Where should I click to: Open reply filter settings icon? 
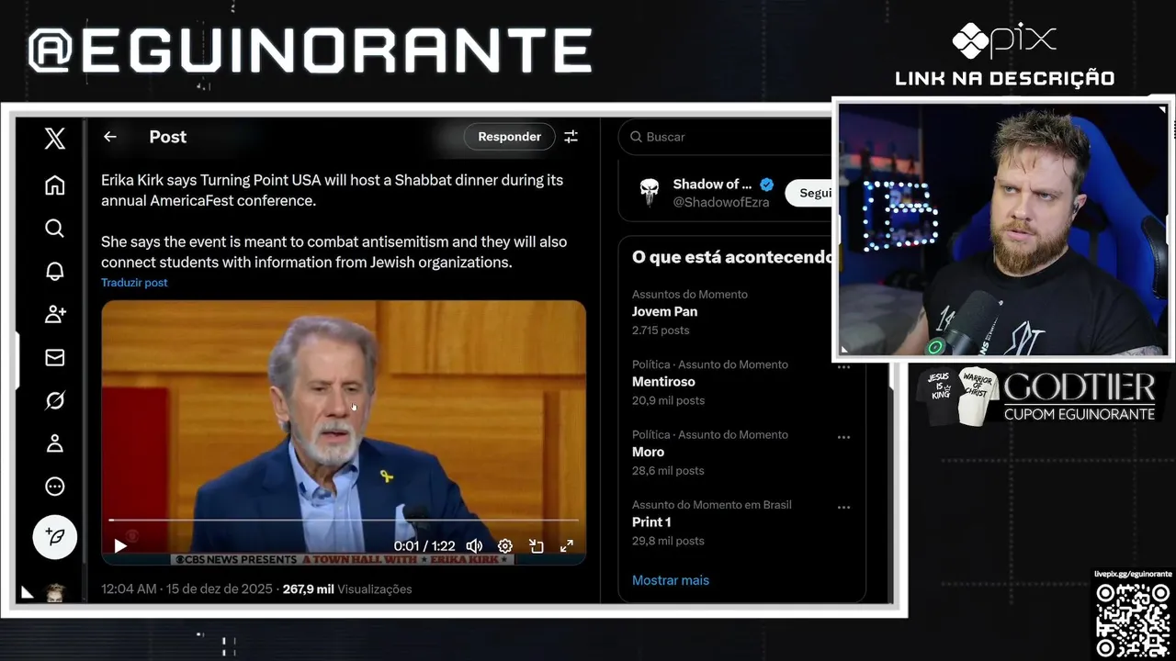pos(571,137)
